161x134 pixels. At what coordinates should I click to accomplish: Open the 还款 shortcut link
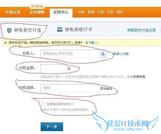tap(101, 12)
